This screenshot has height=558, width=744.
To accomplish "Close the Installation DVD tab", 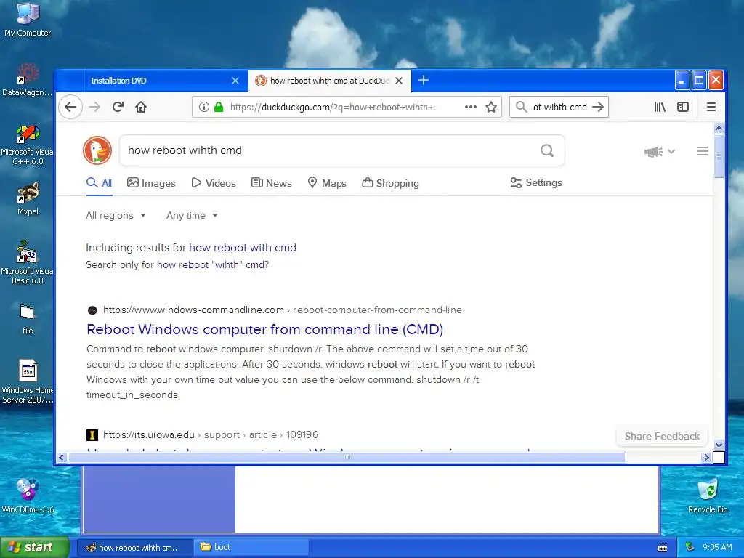I will [x=235, y=81].
